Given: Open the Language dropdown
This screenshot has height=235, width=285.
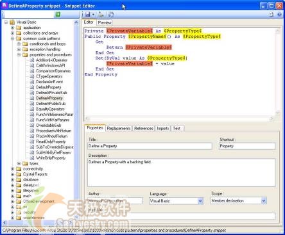Looking at the screenshot, I should click(x=200, y=201).
